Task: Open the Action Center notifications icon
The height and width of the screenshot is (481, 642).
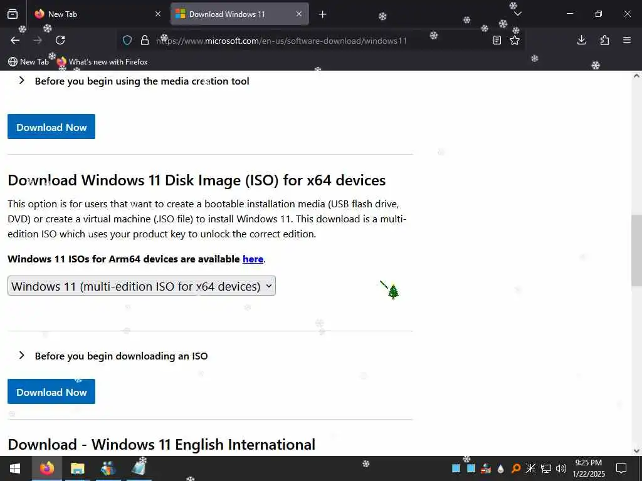Action: tap(621, 468)
